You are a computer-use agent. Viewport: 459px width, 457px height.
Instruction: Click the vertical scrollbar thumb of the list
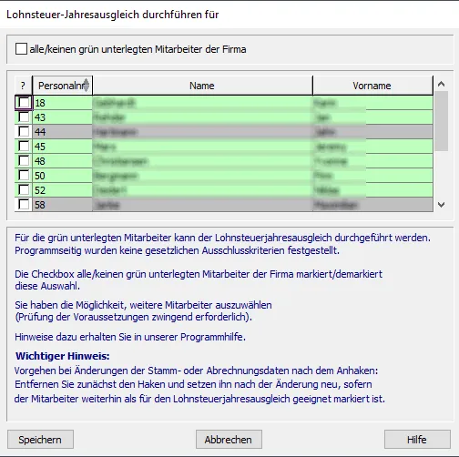point(442,121)
